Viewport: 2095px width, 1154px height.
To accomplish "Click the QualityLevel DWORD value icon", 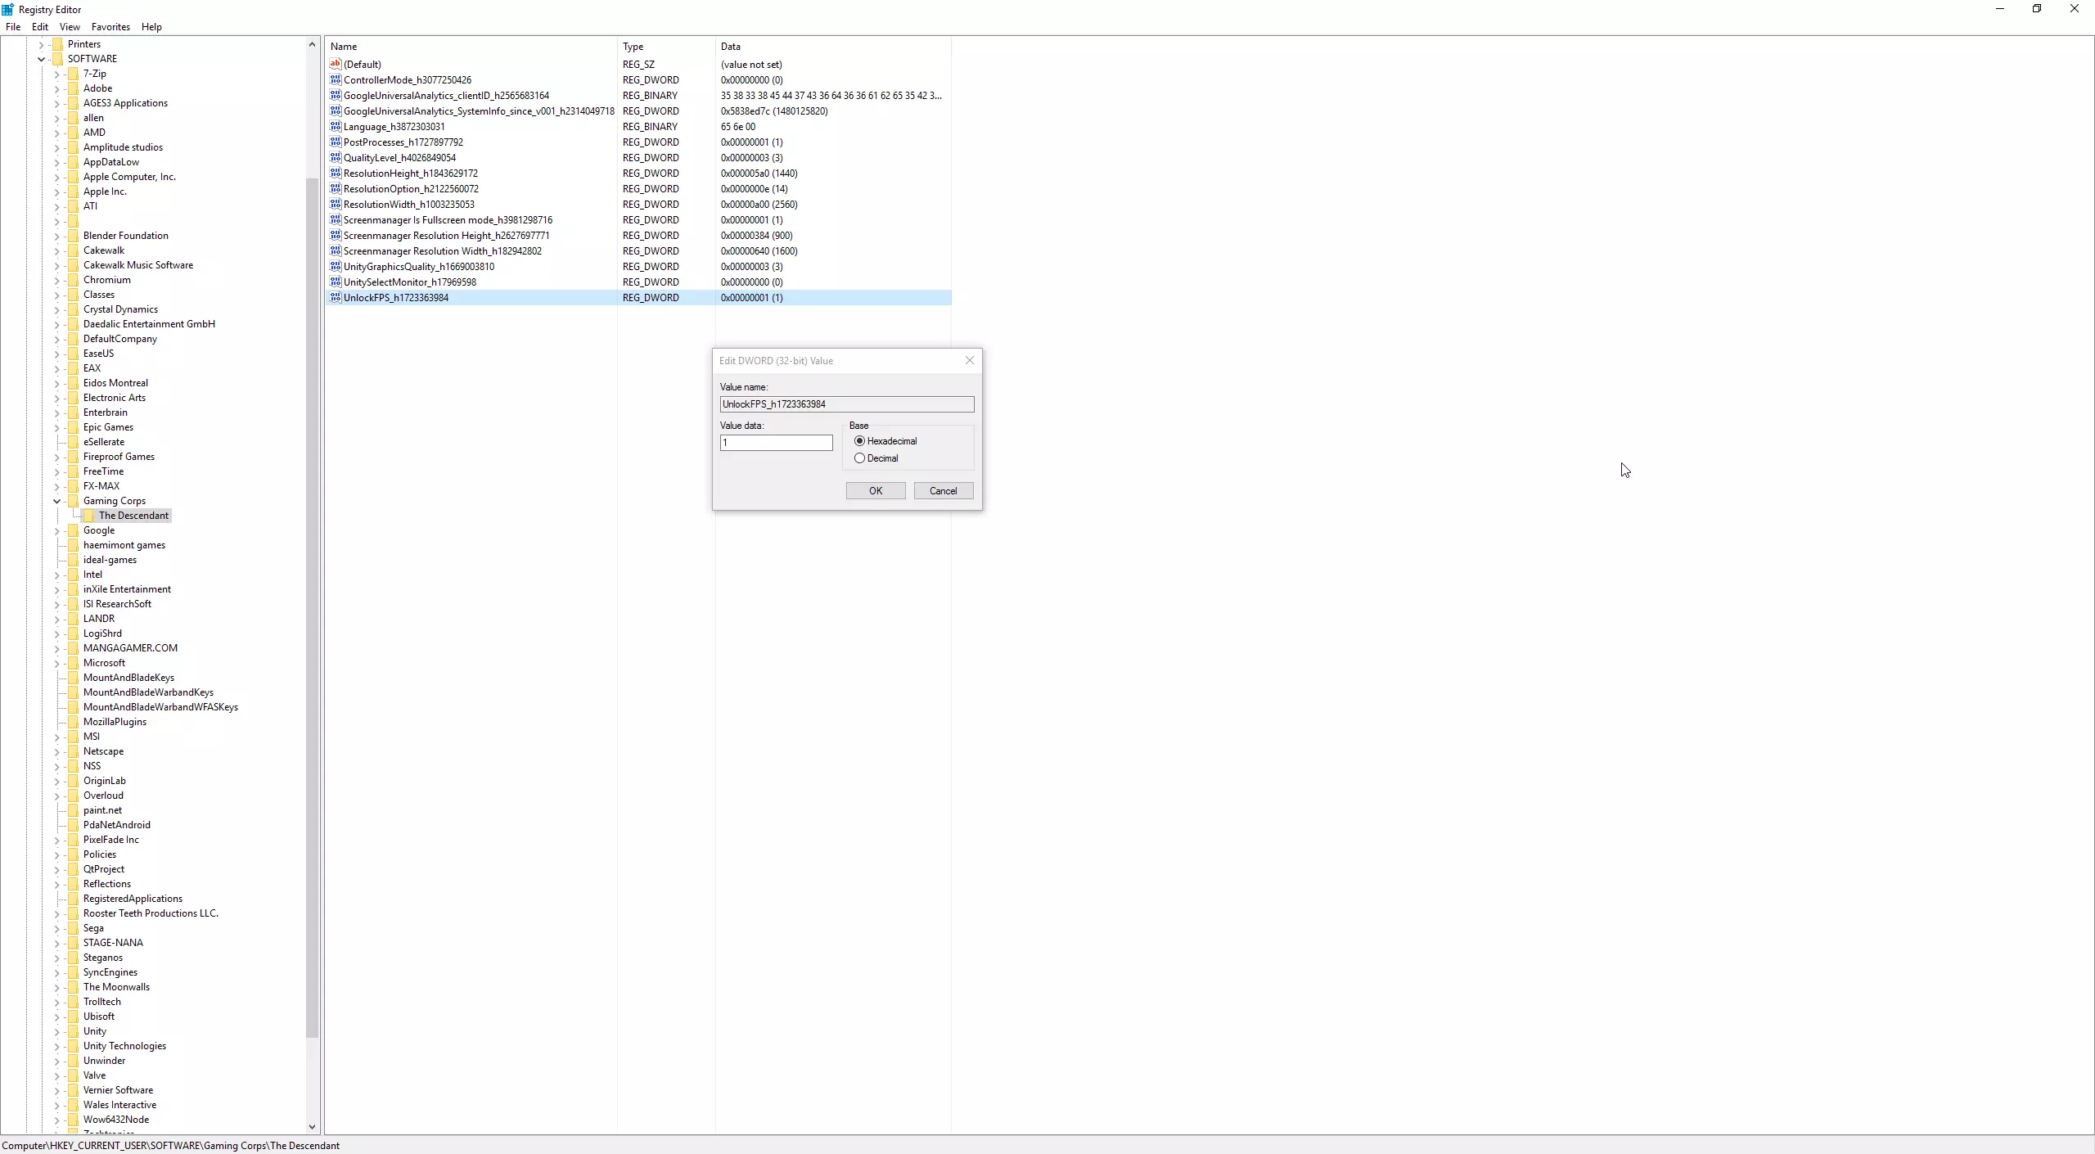I will pos(335,157).
